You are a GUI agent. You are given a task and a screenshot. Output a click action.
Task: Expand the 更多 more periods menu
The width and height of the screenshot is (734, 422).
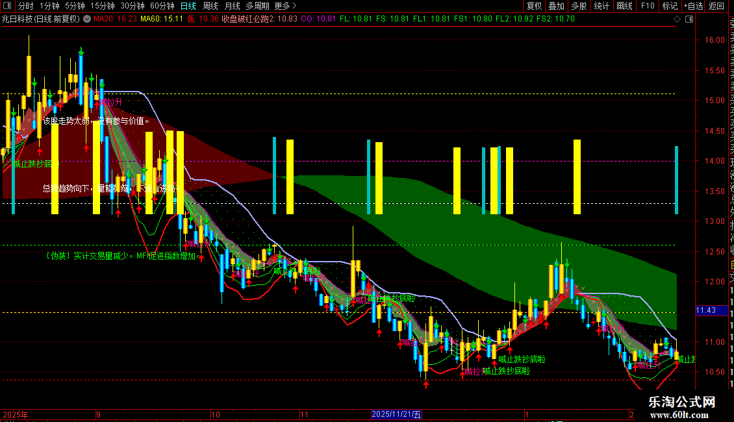pos(285,6)
